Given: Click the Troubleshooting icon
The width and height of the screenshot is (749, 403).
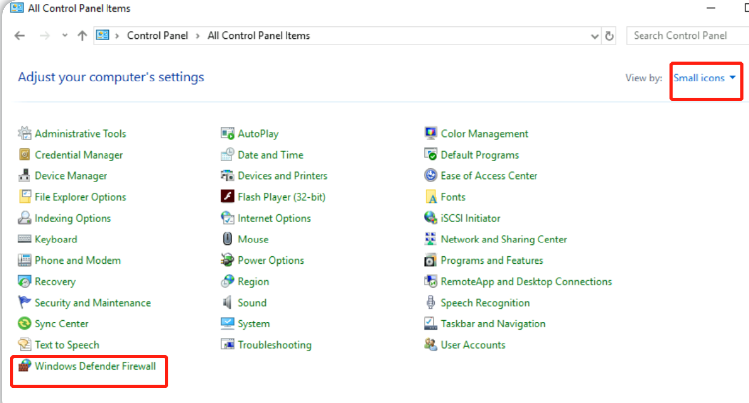Looking at the screenshot, I should 227,345.
